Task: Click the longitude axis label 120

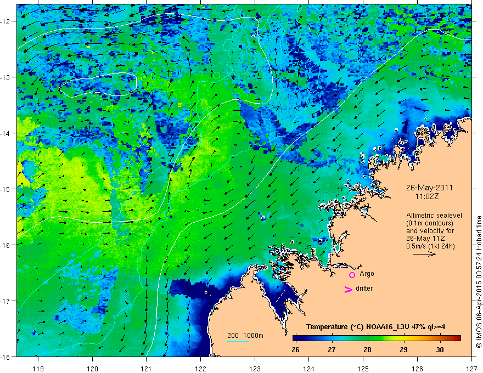Action: point(92,369)
